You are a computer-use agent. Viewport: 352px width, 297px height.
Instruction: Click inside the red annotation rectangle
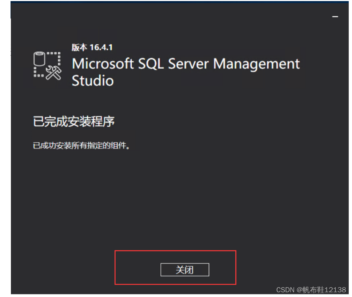pos(176,268)
